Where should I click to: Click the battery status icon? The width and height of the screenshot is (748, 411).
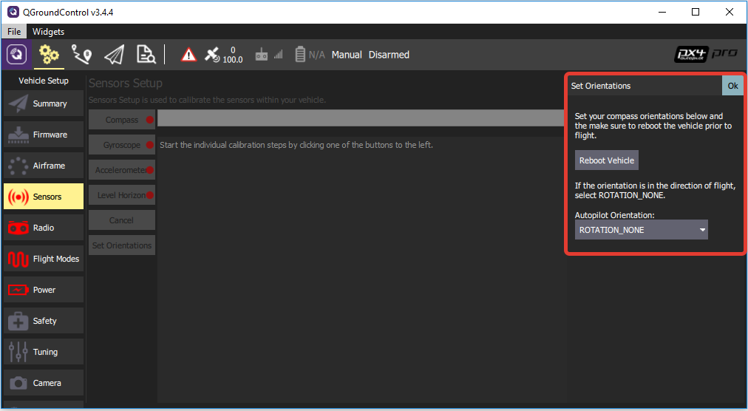[x=299, y=55]
